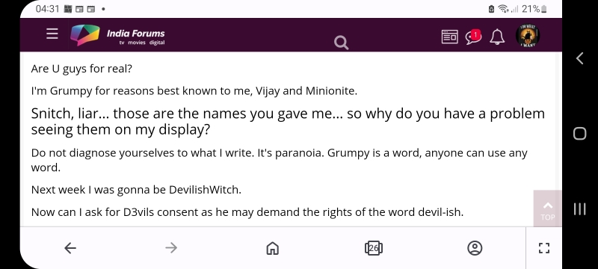598x269 pixels.
Task: Open the user profile avatar
Action: coord(528,35)
